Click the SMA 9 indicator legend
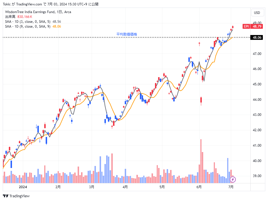Image resolution: width=268 pixels, height=201 pixels. coord(28,26)
